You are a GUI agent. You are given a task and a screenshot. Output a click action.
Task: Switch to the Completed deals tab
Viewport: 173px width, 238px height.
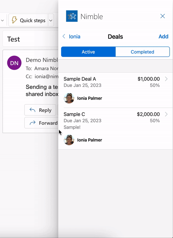142,52
